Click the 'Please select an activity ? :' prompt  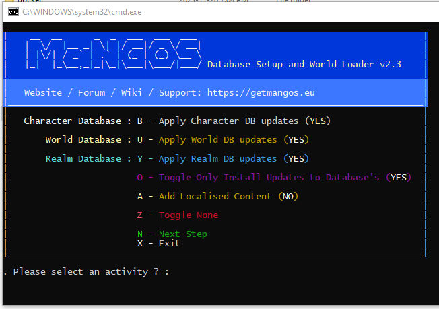92,271
